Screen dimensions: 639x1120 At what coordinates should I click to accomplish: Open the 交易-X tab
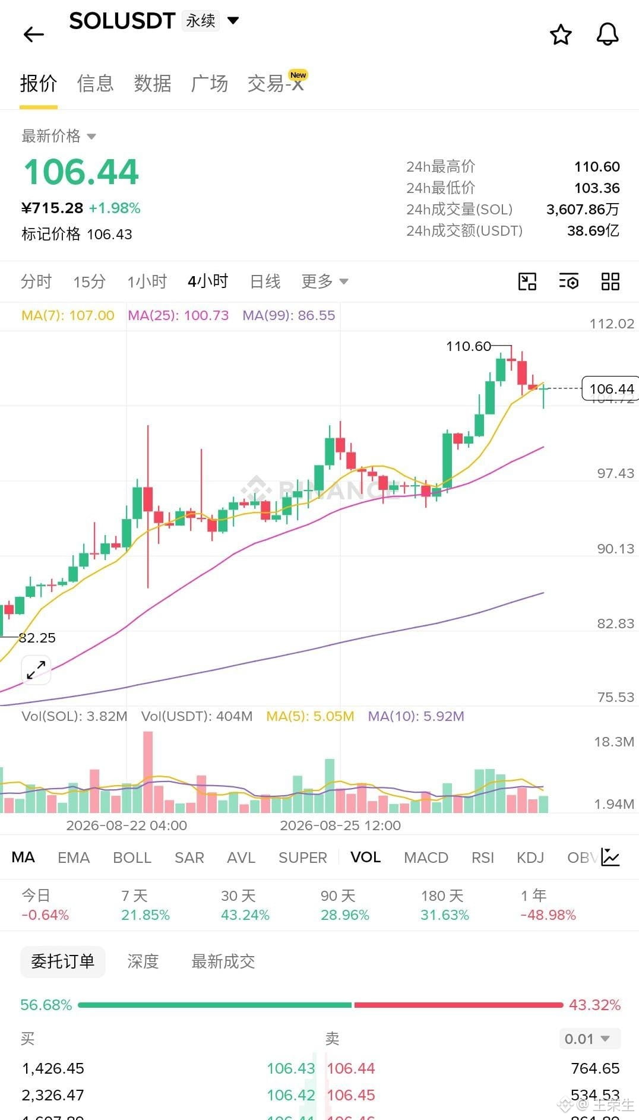(x=276, y=84)
